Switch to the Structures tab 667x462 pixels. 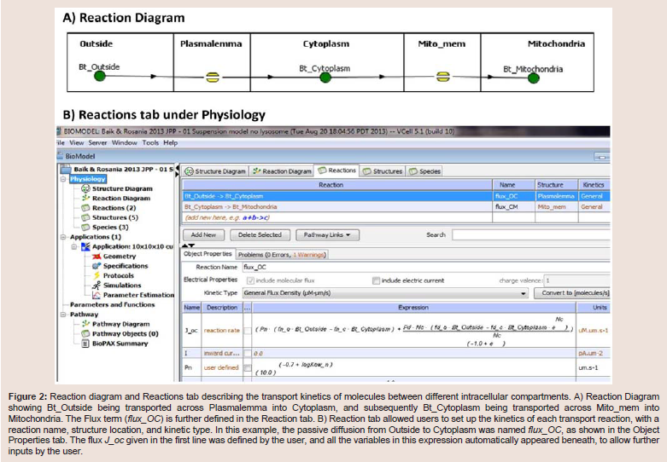[383, 171]
